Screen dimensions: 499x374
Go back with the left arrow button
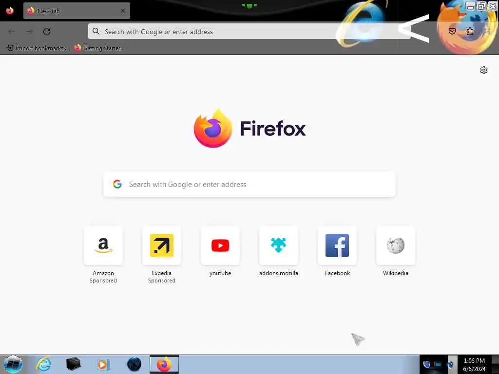click(12, 32)
